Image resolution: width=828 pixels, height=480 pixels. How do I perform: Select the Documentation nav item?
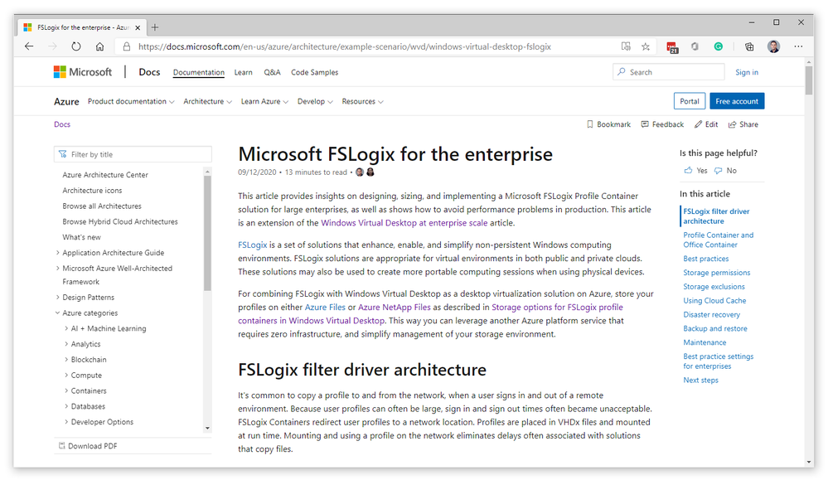(199, 72)
